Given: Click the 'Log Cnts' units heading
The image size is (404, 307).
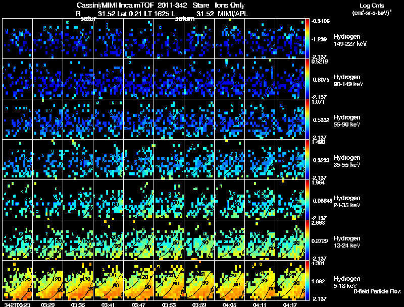Looking at the screenshot, I should 372,6.
